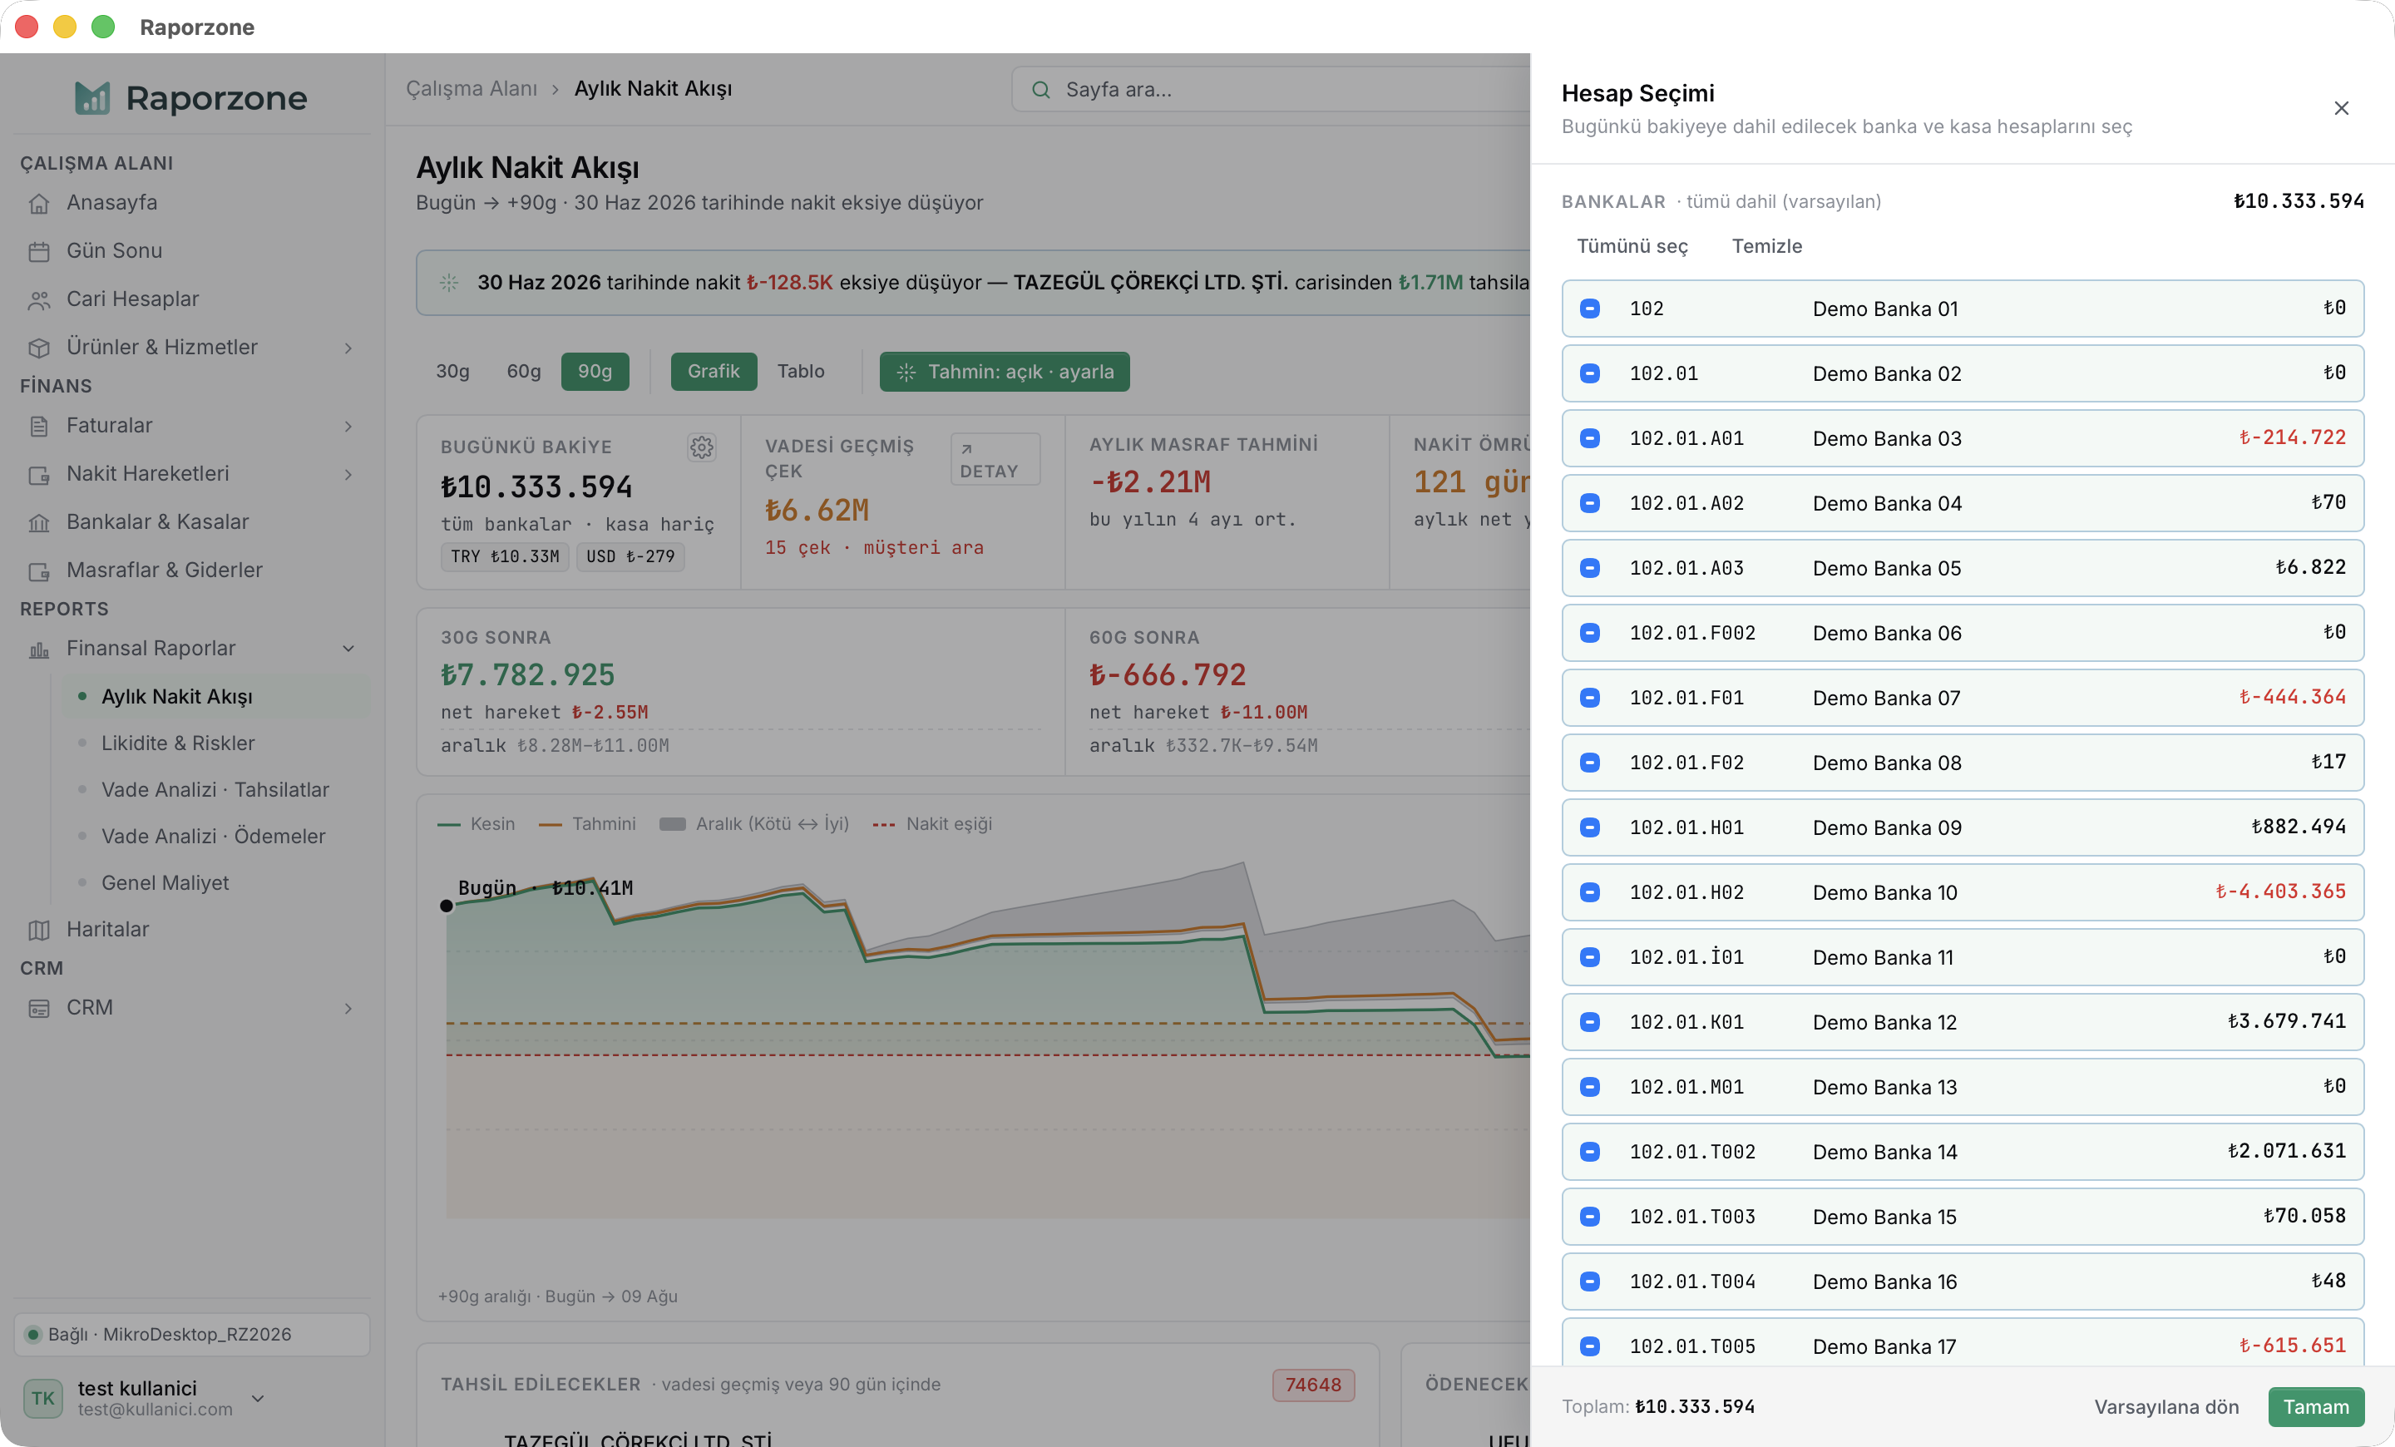Open Tahmin: açık · ayarla settings
Screen dimensions: 2395x1447
coord(1004,373)
